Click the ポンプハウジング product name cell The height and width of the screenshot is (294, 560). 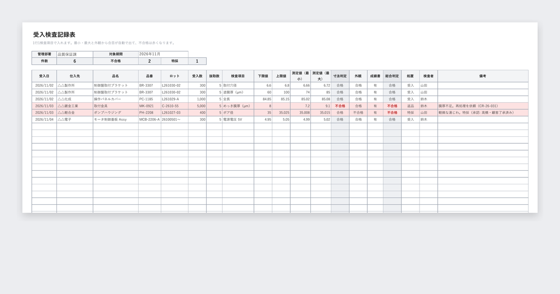click(116, 112)
